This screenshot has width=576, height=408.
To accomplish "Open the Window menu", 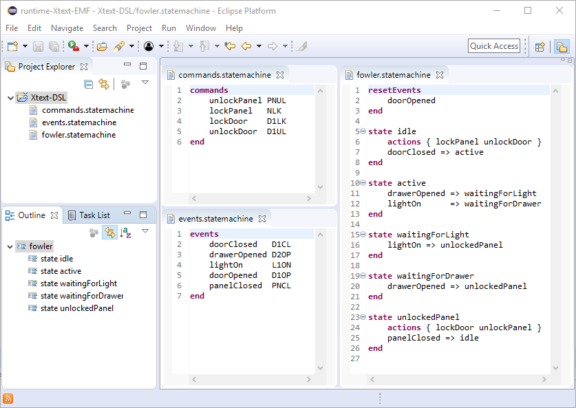I will point(201,28).
